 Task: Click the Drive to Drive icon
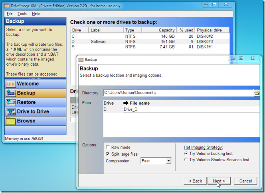(x=11, y=111)
